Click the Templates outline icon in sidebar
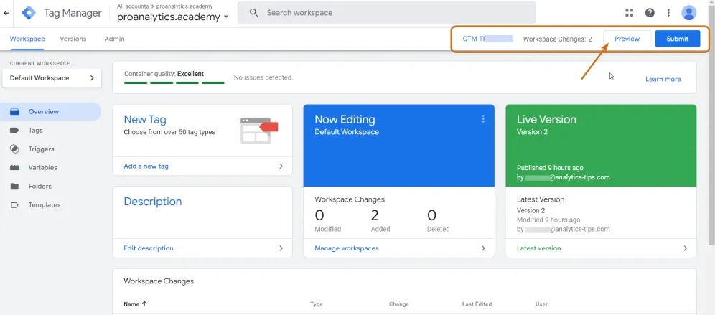This screenshot has width=715, height=315. pyautogui.click(x=14, y=205)
